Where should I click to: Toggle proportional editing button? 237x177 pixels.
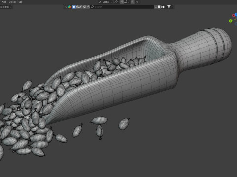pos(133,2)
